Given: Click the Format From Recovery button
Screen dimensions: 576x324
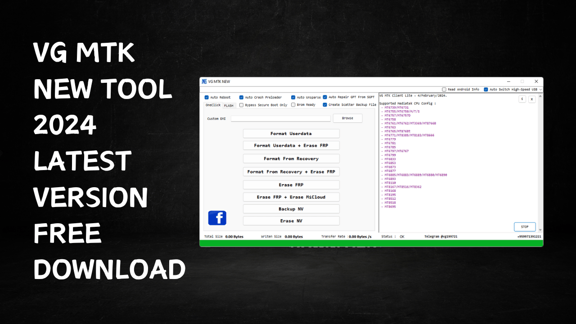Looking at the screenshot, I should [291, 158].
